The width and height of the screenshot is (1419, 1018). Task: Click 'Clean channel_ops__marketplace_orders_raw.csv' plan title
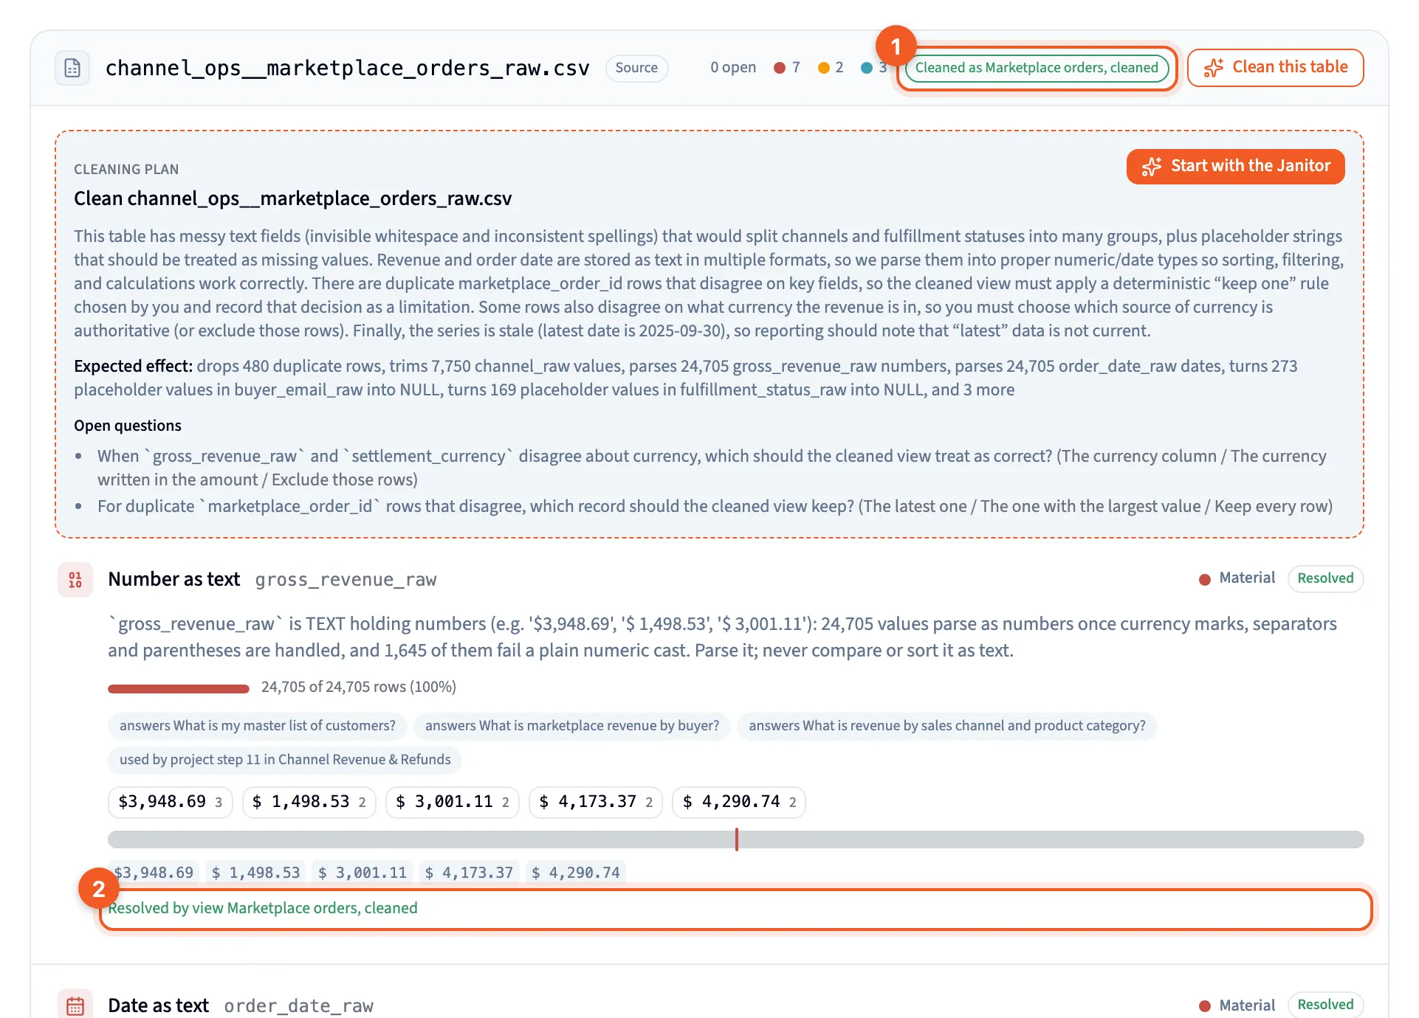click(292, 198)
